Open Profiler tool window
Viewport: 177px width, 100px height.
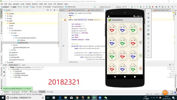[x=50, y=92]
